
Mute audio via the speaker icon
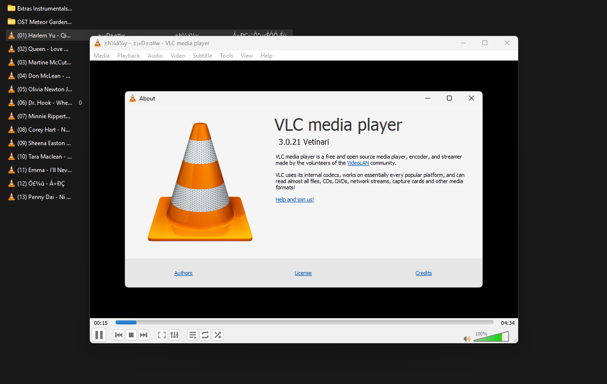point(467,338)
